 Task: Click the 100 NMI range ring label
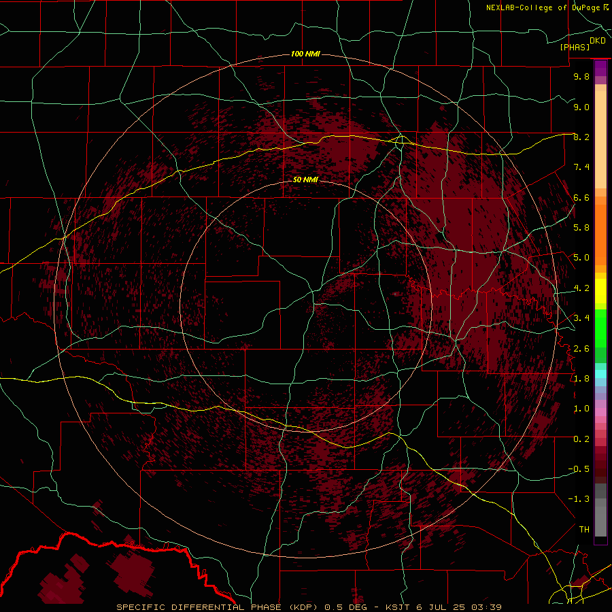[x=305, y=54]
